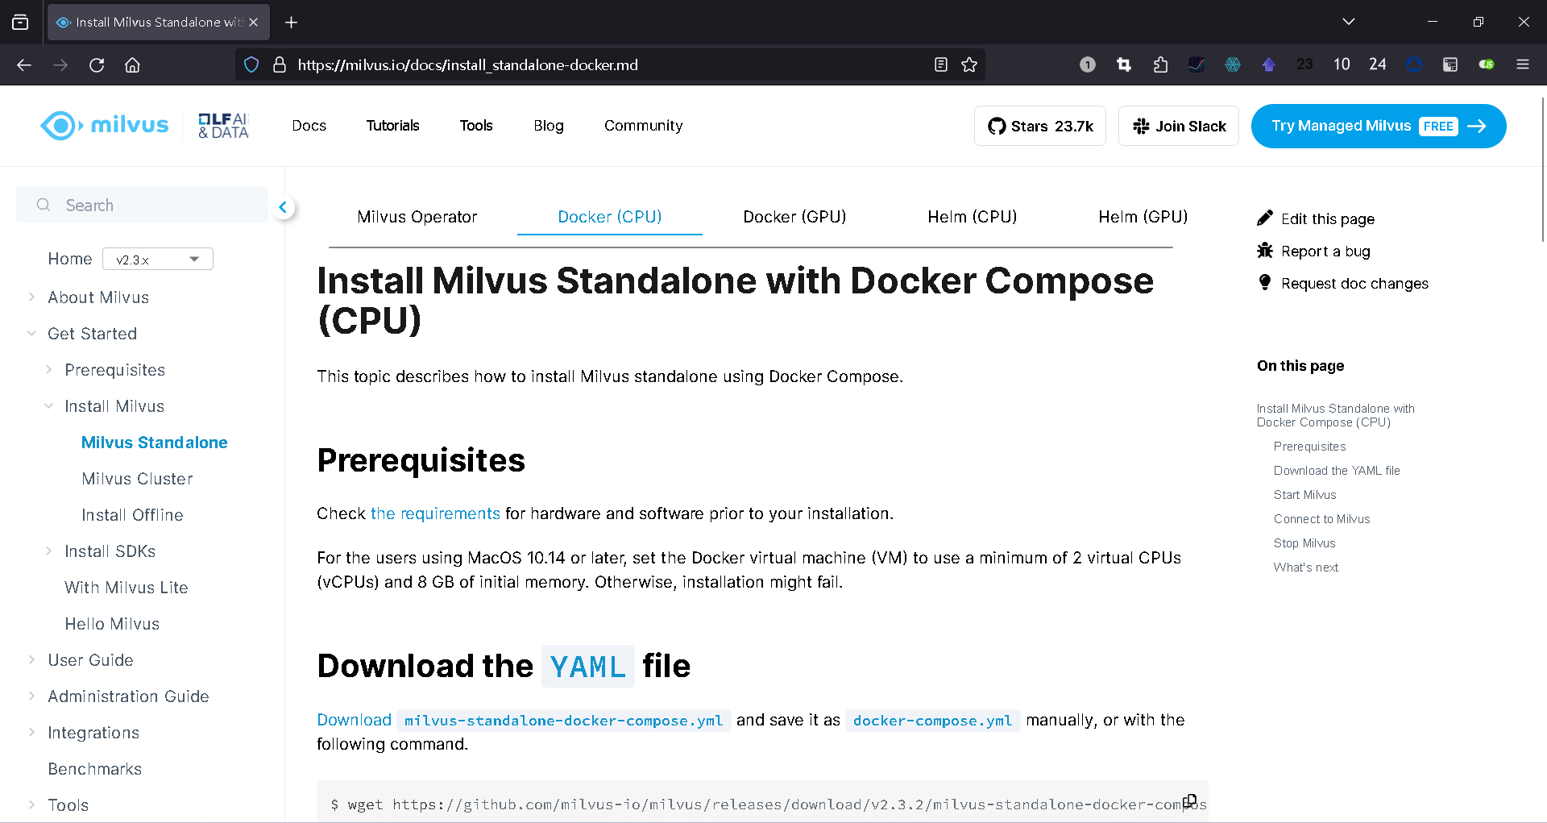Click the search magnifier icon
Screen dimensions: 1547x823
(43, 206)
